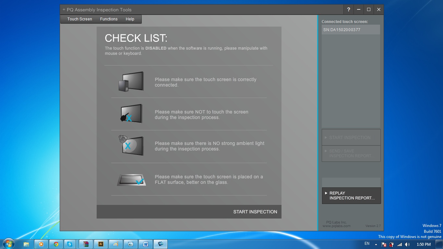The width and height of the screenshot is (443, 249).
Task: Click text about touch screen correctly connected
Action: [206, 82]
